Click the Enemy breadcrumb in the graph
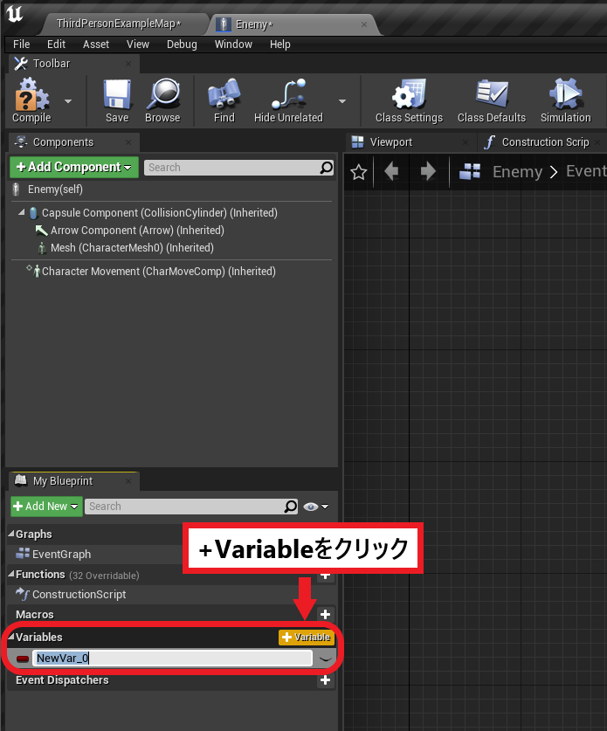This screenshot has height=731, width=607. (517, 171)
